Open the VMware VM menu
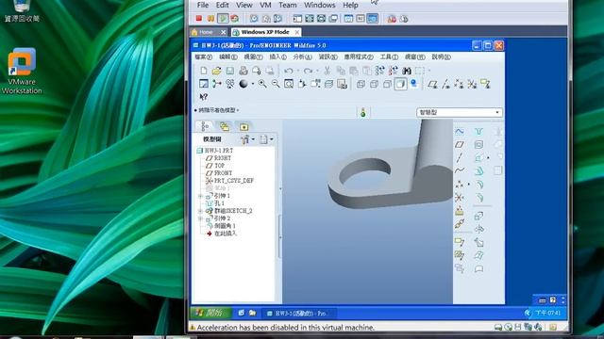 265,5
